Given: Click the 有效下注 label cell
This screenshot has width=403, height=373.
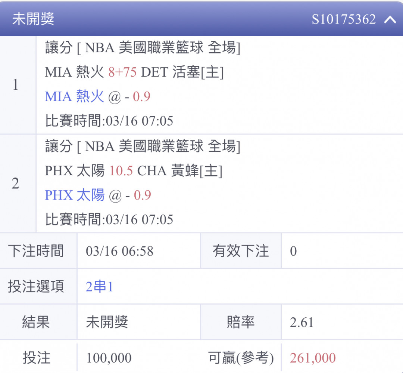Looking at the screenshot, I should [241, 251].
